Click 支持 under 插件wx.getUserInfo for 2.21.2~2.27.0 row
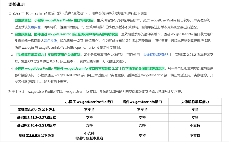The image size is (229, 142). (142, 117)
